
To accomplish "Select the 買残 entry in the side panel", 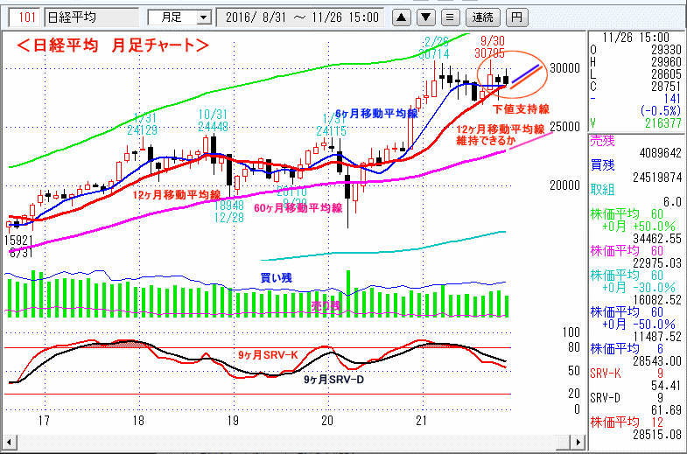I will 603,164.
